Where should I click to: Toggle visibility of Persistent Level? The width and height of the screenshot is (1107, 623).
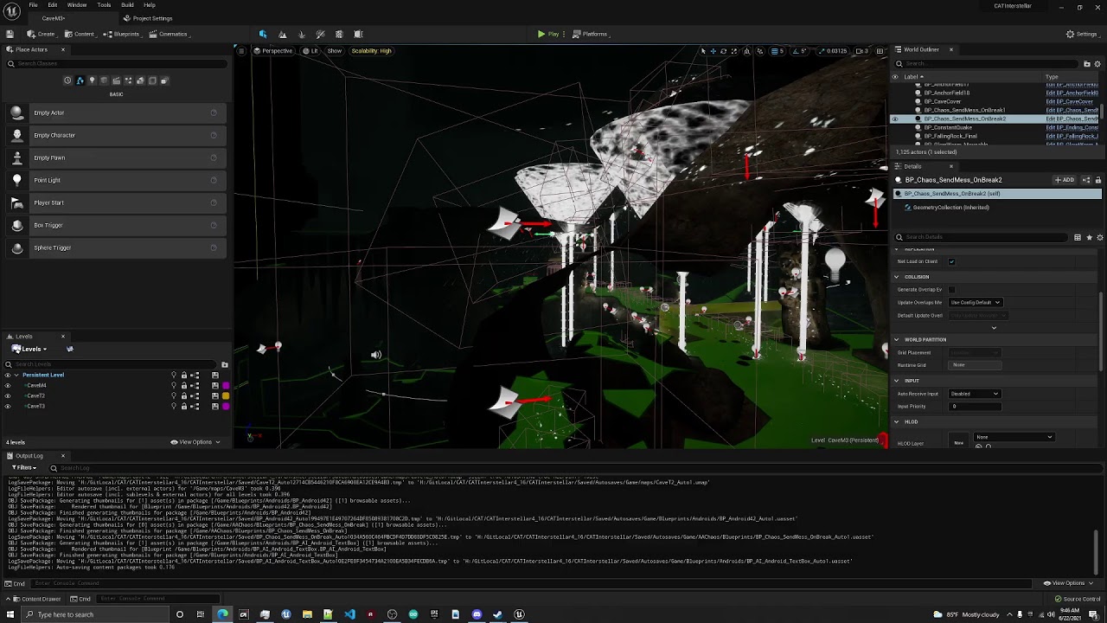[x=8, y=375]
